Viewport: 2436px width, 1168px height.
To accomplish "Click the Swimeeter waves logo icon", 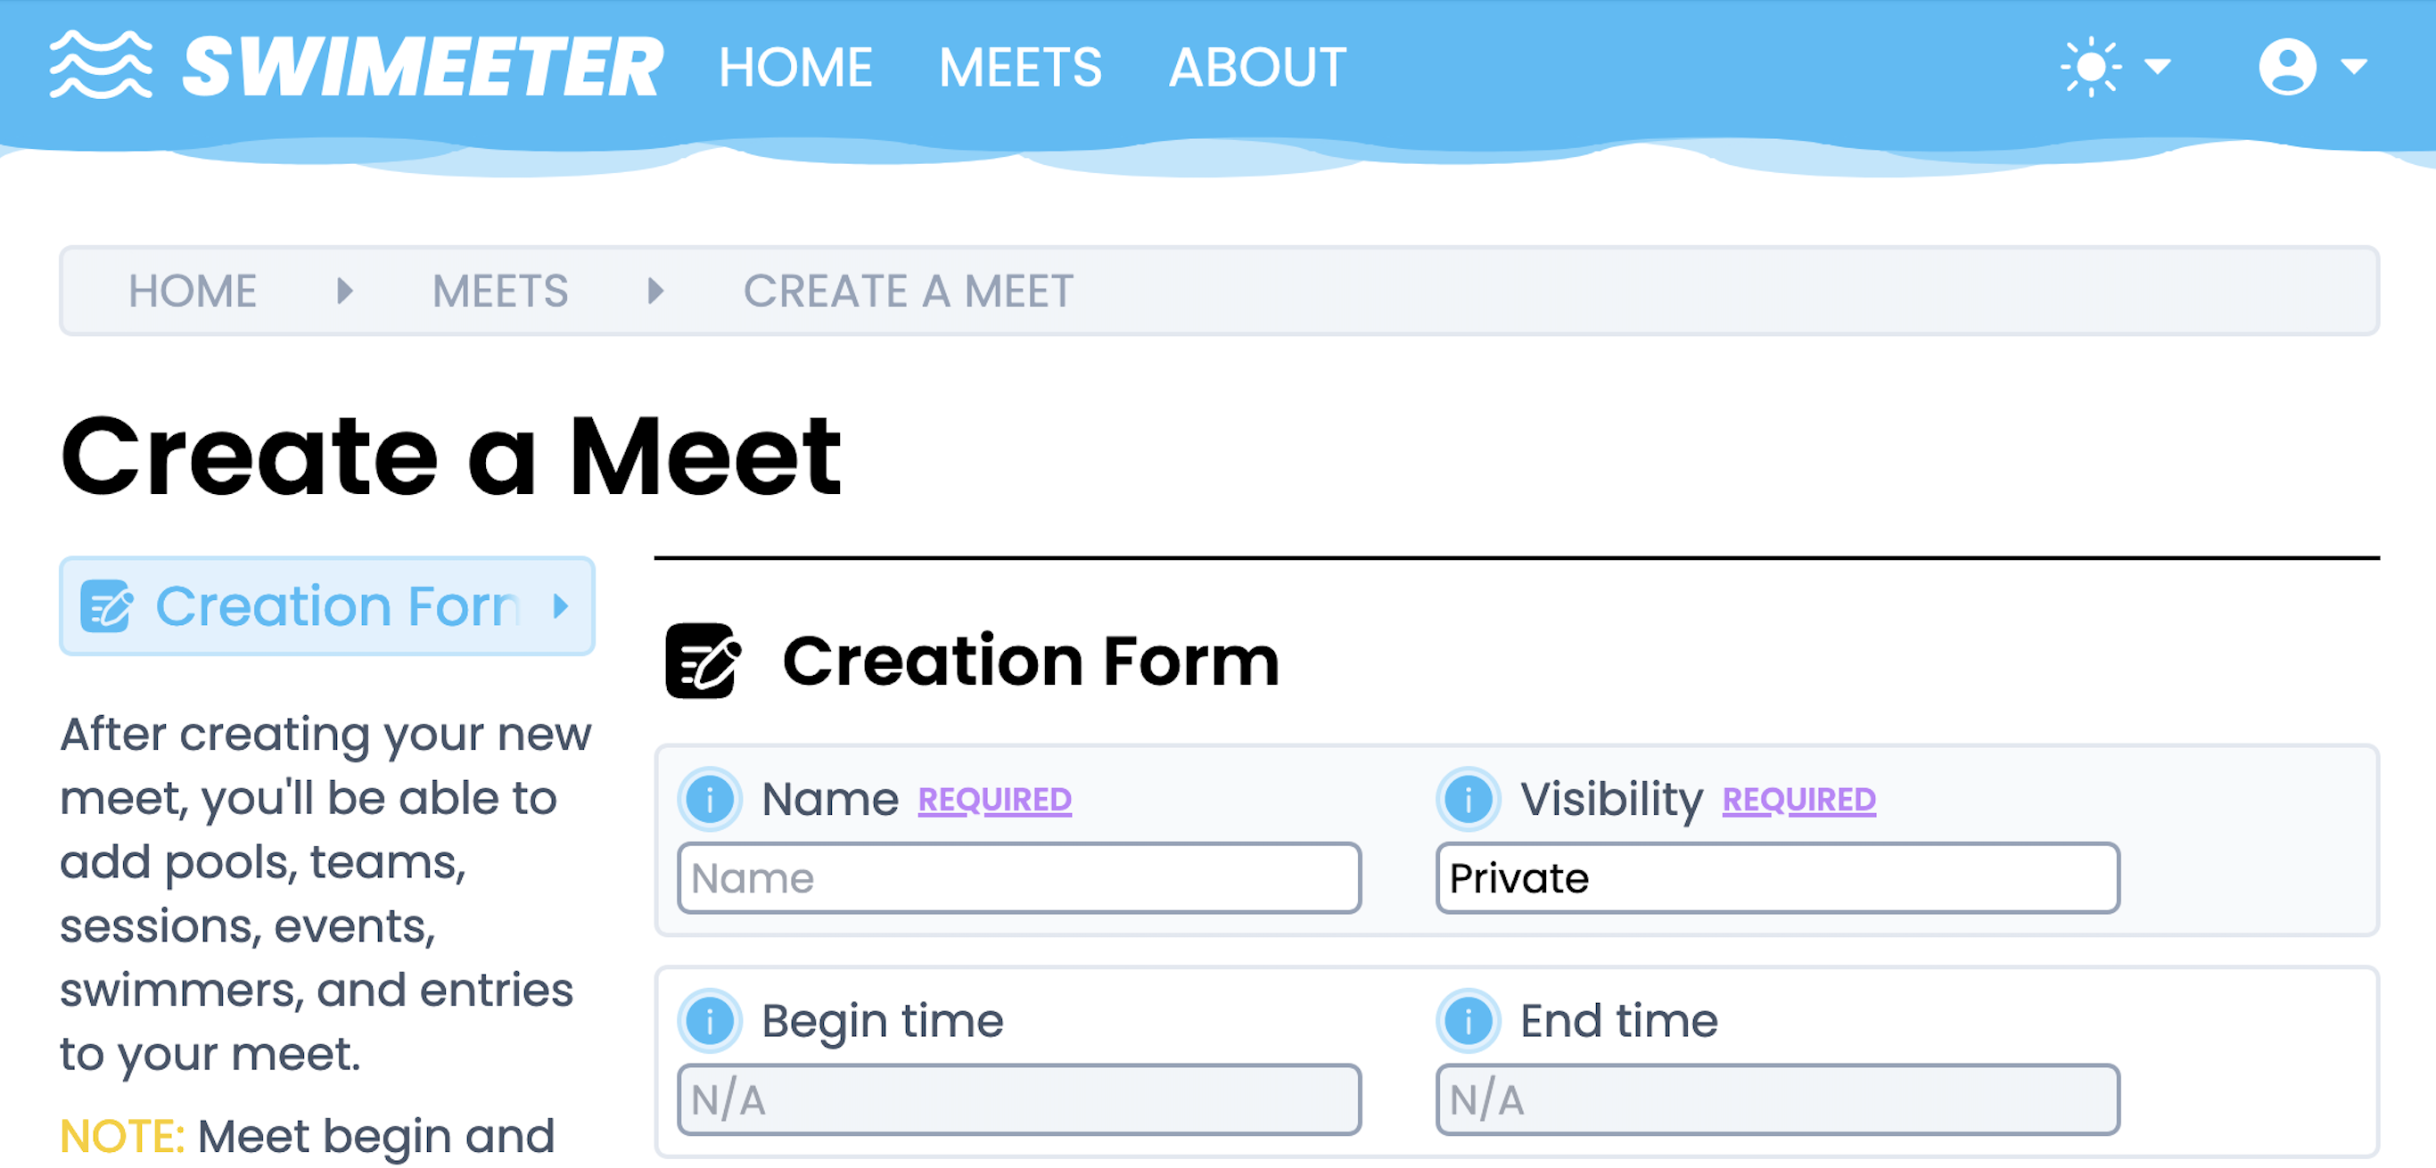I will pos(100,65).
